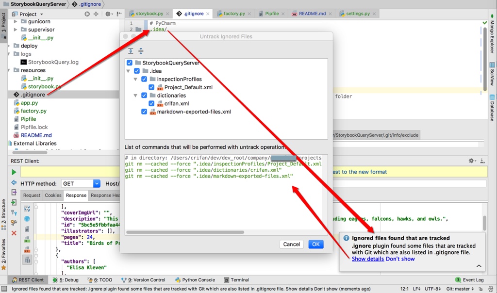
Task: Open Git branch master selector in status bar
Action: [460, 289]
